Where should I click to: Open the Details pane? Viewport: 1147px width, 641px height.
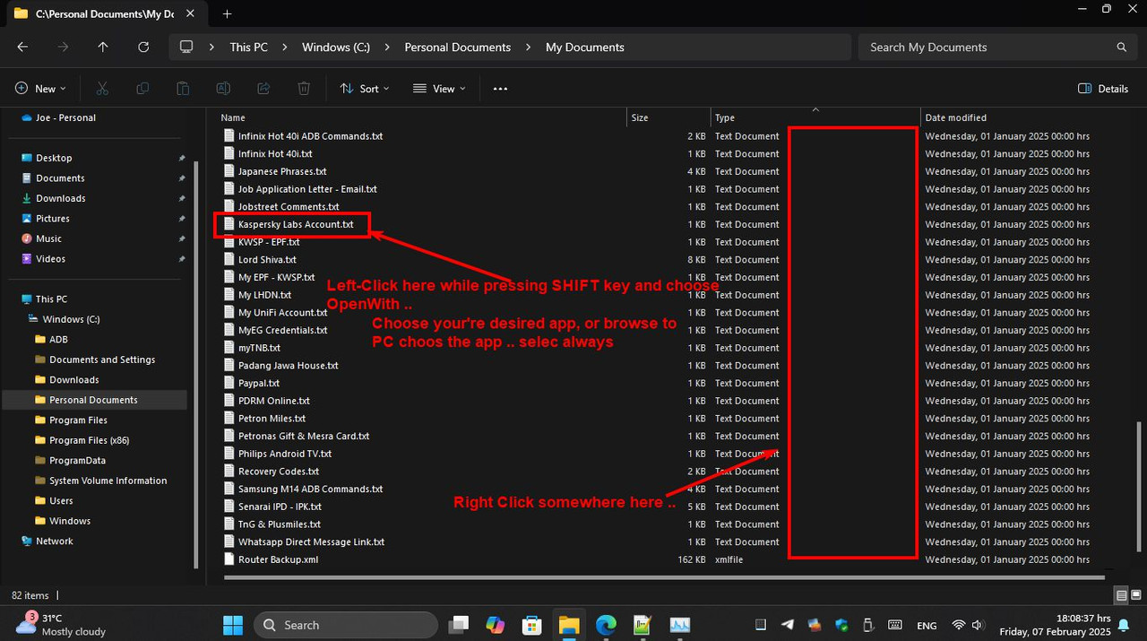[x=1104, y=89]
